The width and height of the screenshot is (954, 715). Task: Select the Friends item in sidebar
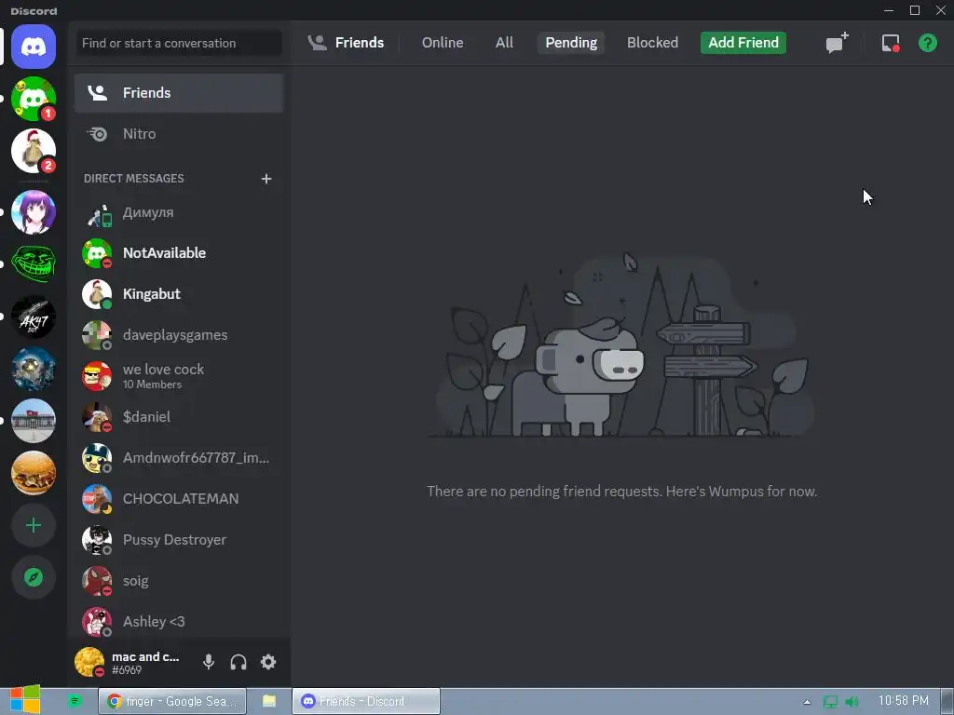click(x=179, y=93)
